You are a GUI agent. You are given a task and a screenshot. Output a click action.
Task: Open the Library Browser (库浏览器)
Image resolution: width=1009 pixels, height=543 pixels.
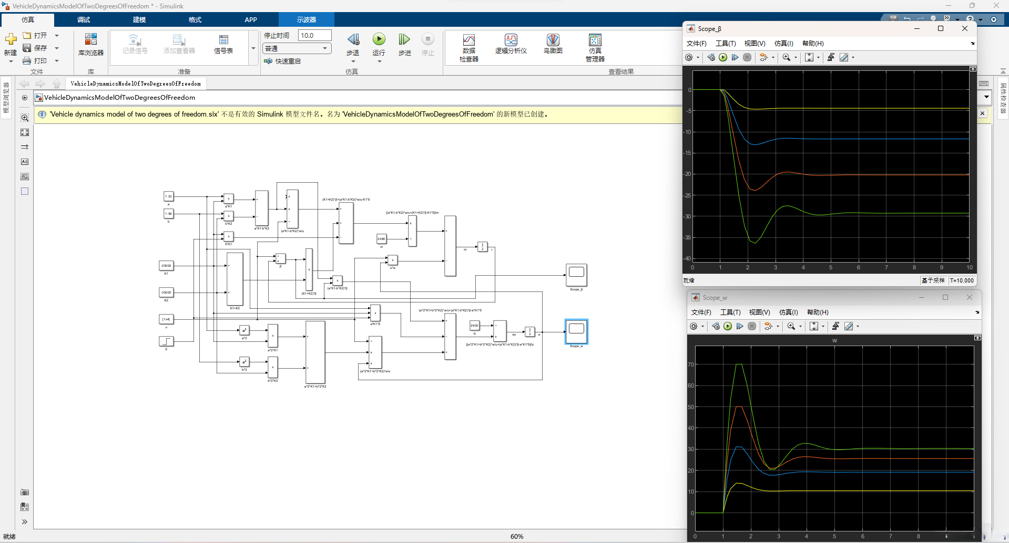coord(90,44)
